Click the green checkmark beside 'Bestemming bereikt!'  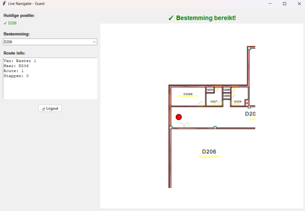pyautogui.click(x=171, y=18)
